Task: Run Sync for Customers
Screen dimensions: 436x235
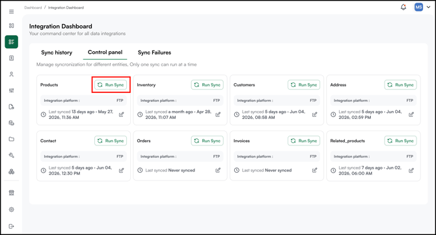Action: tap(304, 85)
